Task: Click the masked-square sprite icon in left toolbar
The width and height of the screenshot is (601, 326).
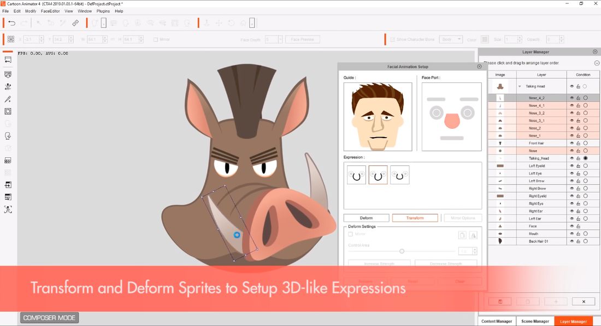Action: pos(8,111)
